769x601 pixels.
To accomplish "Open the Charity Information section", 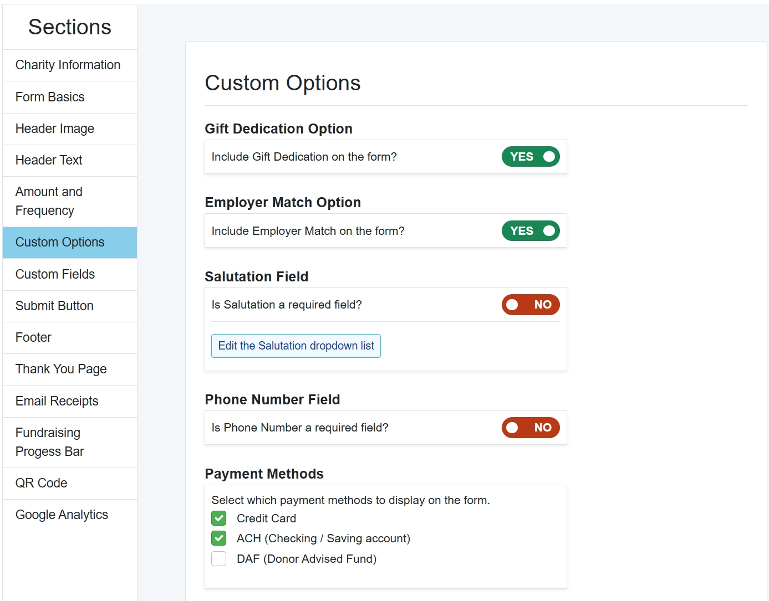I will (68, 65).
